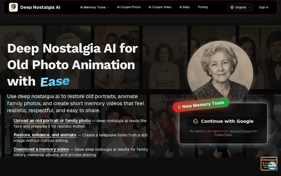Screen dimensions: 281x176
Task: Click the Deep Nostalgia AI brand name
Action: (40, 7)
